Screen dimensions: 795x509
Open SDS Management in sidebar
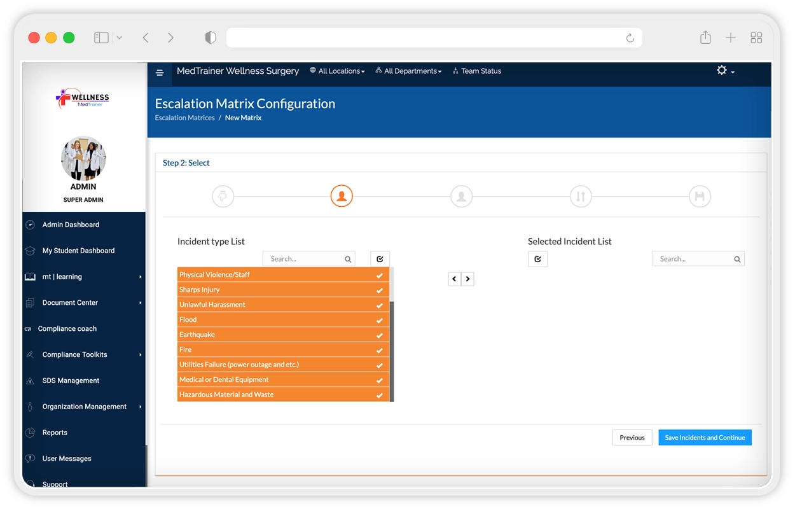pos(71,380)
